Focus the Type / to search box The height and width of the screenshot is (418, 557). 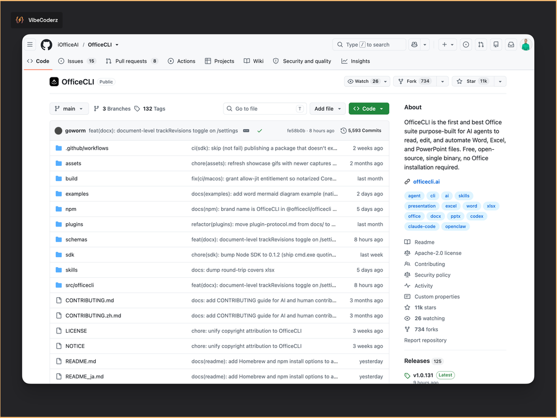369,45
